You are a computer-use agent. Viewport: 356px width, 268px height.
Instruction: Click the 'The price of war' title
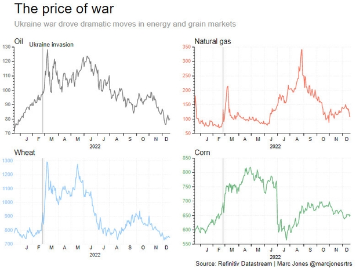[64, 9]
